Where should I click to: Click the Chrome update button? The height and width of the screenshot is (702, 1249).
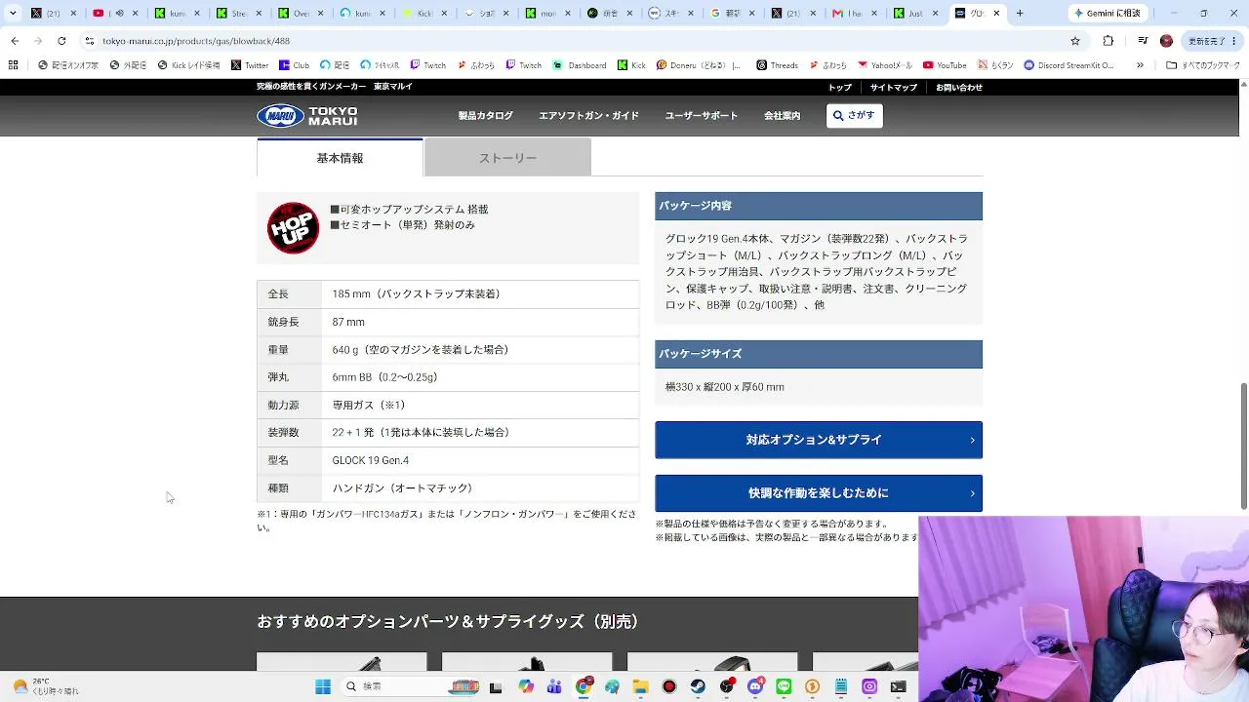(x=1212, y=41)
